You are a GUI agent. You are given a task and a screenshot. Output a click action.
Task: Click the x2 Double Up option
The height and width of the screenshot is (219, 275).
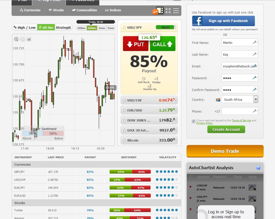[150, 87]
